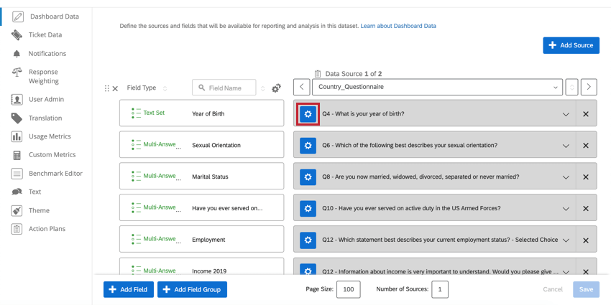Remove the Q10 Armed Forces mapping
The image size is (611, 305).
(x=585, y=209)
